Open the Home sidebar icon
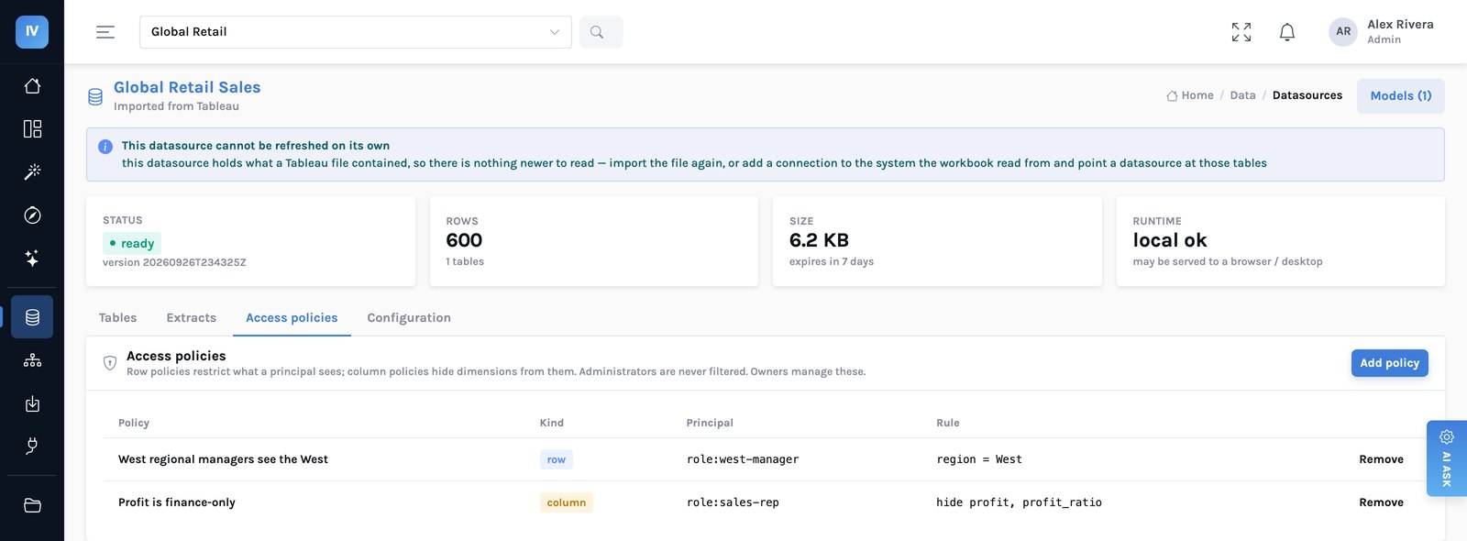Image resolution: width=1467 pixels, height=541 pixels. 32,85
